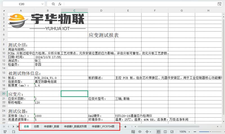Add a new sheet with plus button
This screenshot has width=225, height=134.
tap(125, 127)
